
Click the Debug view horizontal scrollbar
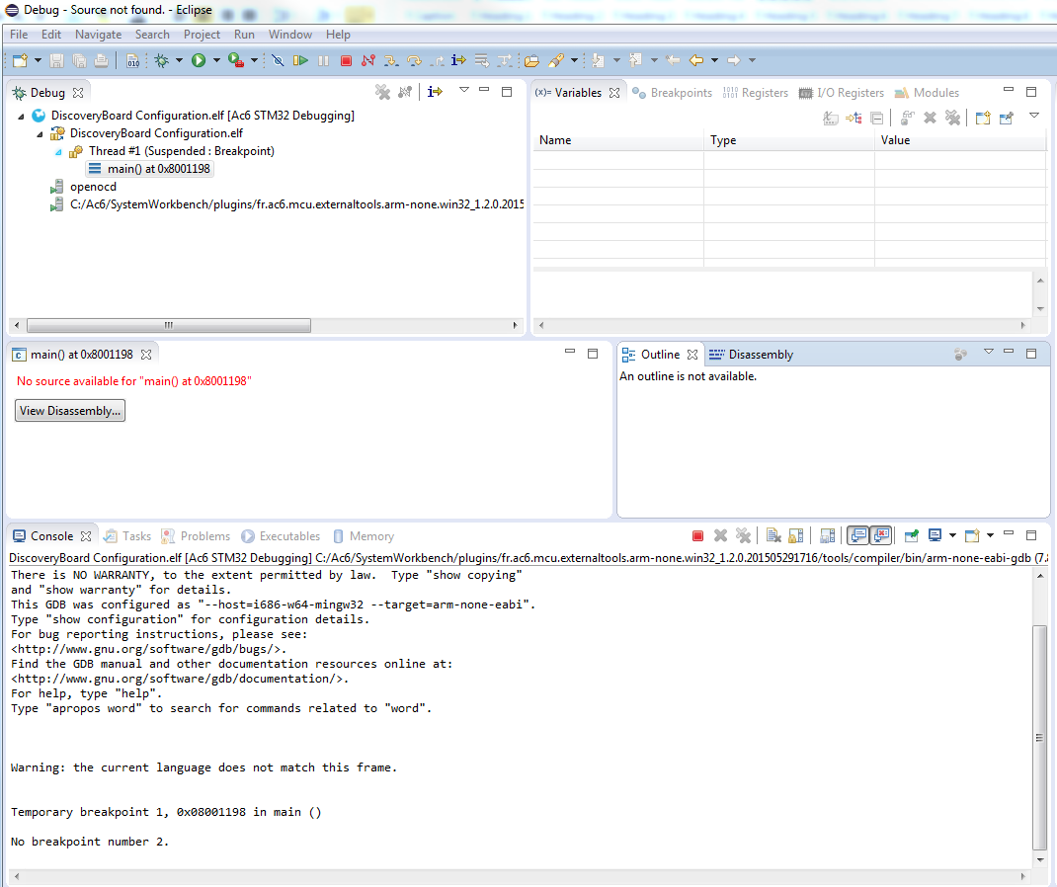[x=168, y=325]
